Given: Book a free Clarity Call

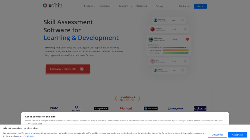Looking at the screenshot, I should (68, 69).
